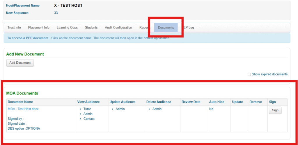Click the New Sequence value 33
This screenshot has width=298, height=145.
click(x=56, y=13)
